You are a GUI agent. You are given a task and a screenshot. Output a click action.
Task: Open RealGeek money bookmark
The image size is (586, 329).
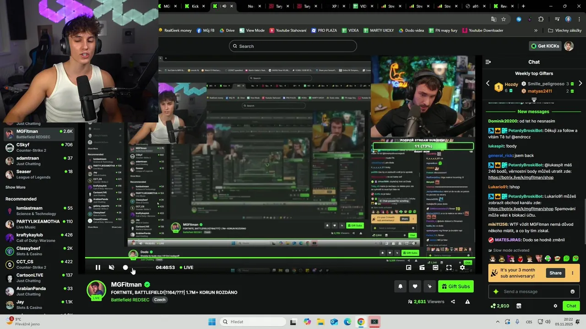175,31
